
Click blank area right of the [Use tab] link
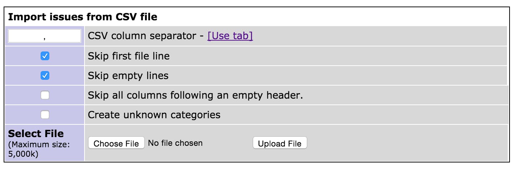click(x=363, y=36)
